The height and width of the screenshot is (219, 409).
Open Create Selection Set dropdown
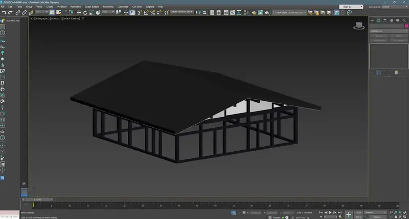click(x=182, y=12)
